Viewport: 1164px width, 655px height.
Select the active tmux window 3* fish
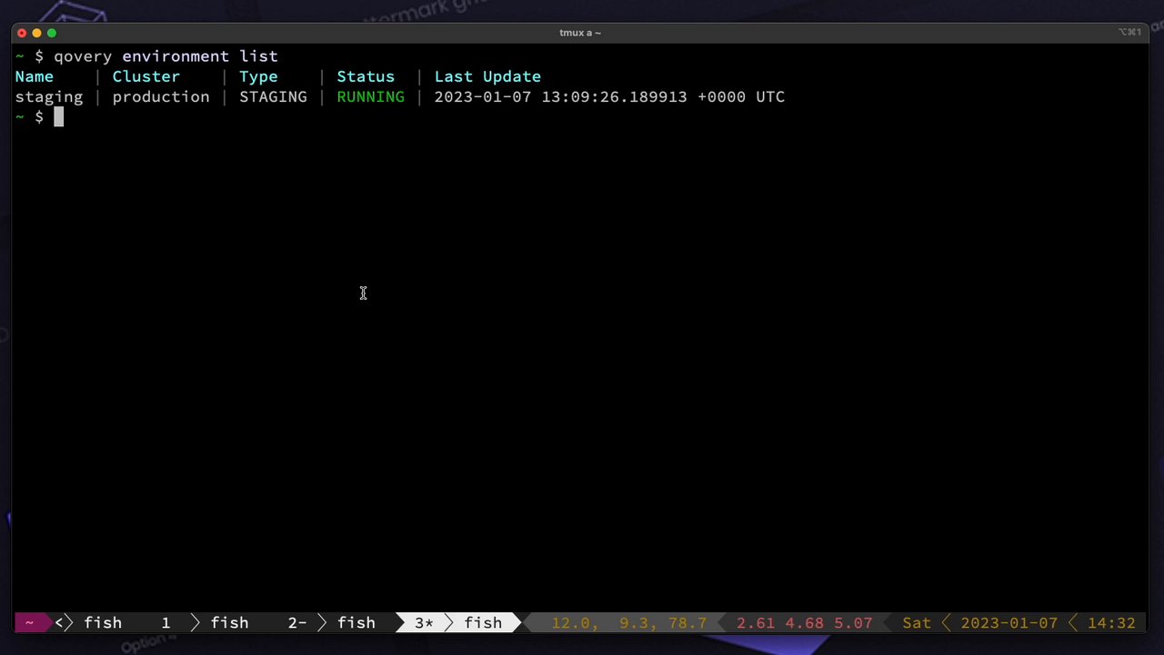coord(458,622)
